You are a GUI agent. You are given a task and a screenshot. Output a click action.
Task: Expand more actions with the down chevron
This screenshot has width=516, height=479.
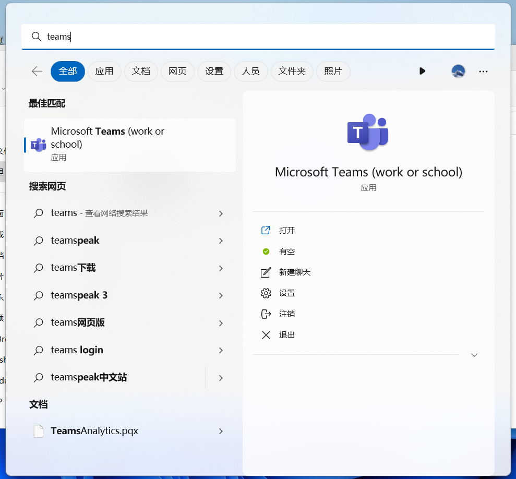[474, 355]
